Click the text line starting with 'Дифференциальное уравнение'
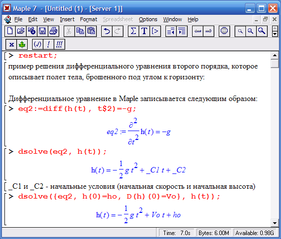The width and height of the screenshot is (281, 239). point(133,99)
